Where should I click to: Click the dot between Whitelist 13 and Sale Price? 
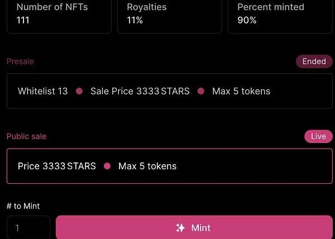point(79,91)
